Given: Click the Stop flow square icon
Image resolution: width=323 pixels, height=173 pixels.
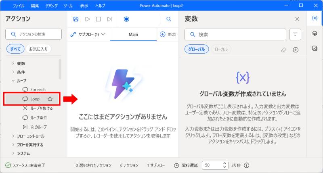Looking at the screenshot, I should point(98,19).
